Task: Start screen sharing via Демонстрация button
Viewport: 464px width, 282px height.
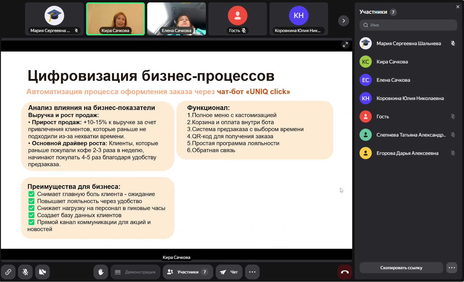Action: tap(135, 272)
